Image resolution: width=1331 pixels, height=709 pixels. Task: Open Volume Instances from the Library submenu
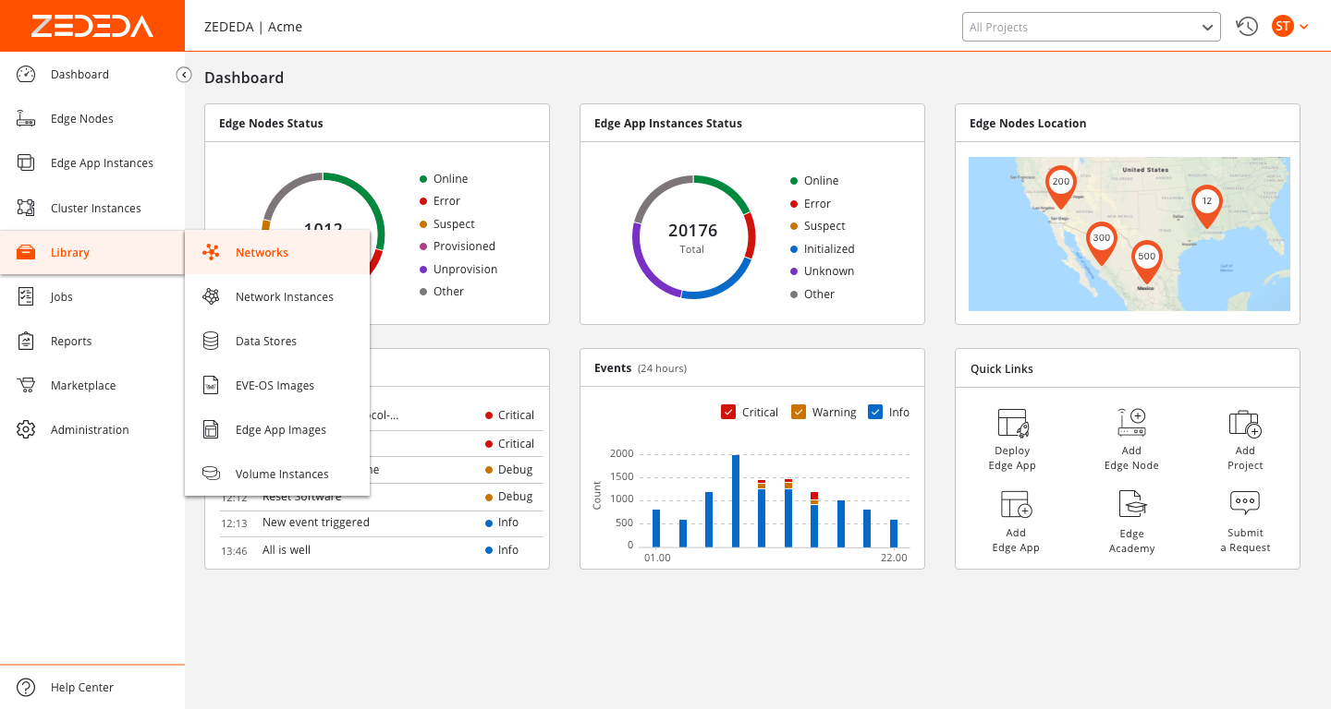pyautogui.click(x=282, y=474)
